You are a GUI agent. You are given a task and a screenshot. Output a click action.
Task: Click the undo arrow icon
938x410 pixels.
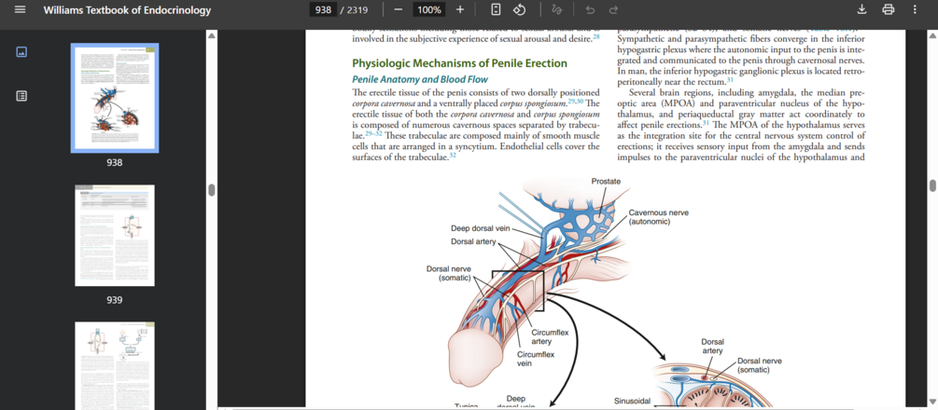click(x=590, y=9)
